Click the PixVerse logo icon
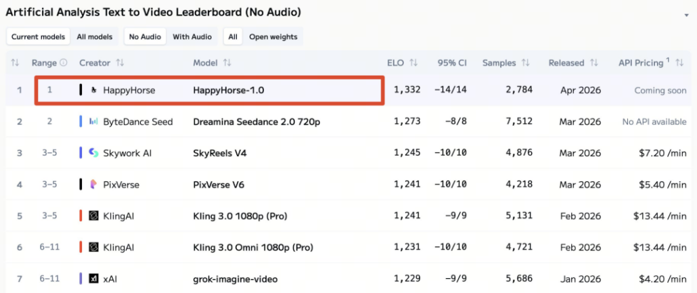 (93, 184)
